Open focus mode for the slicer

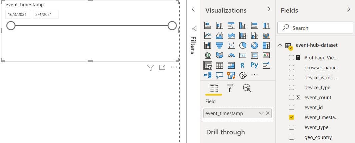[x=162, y=68]
